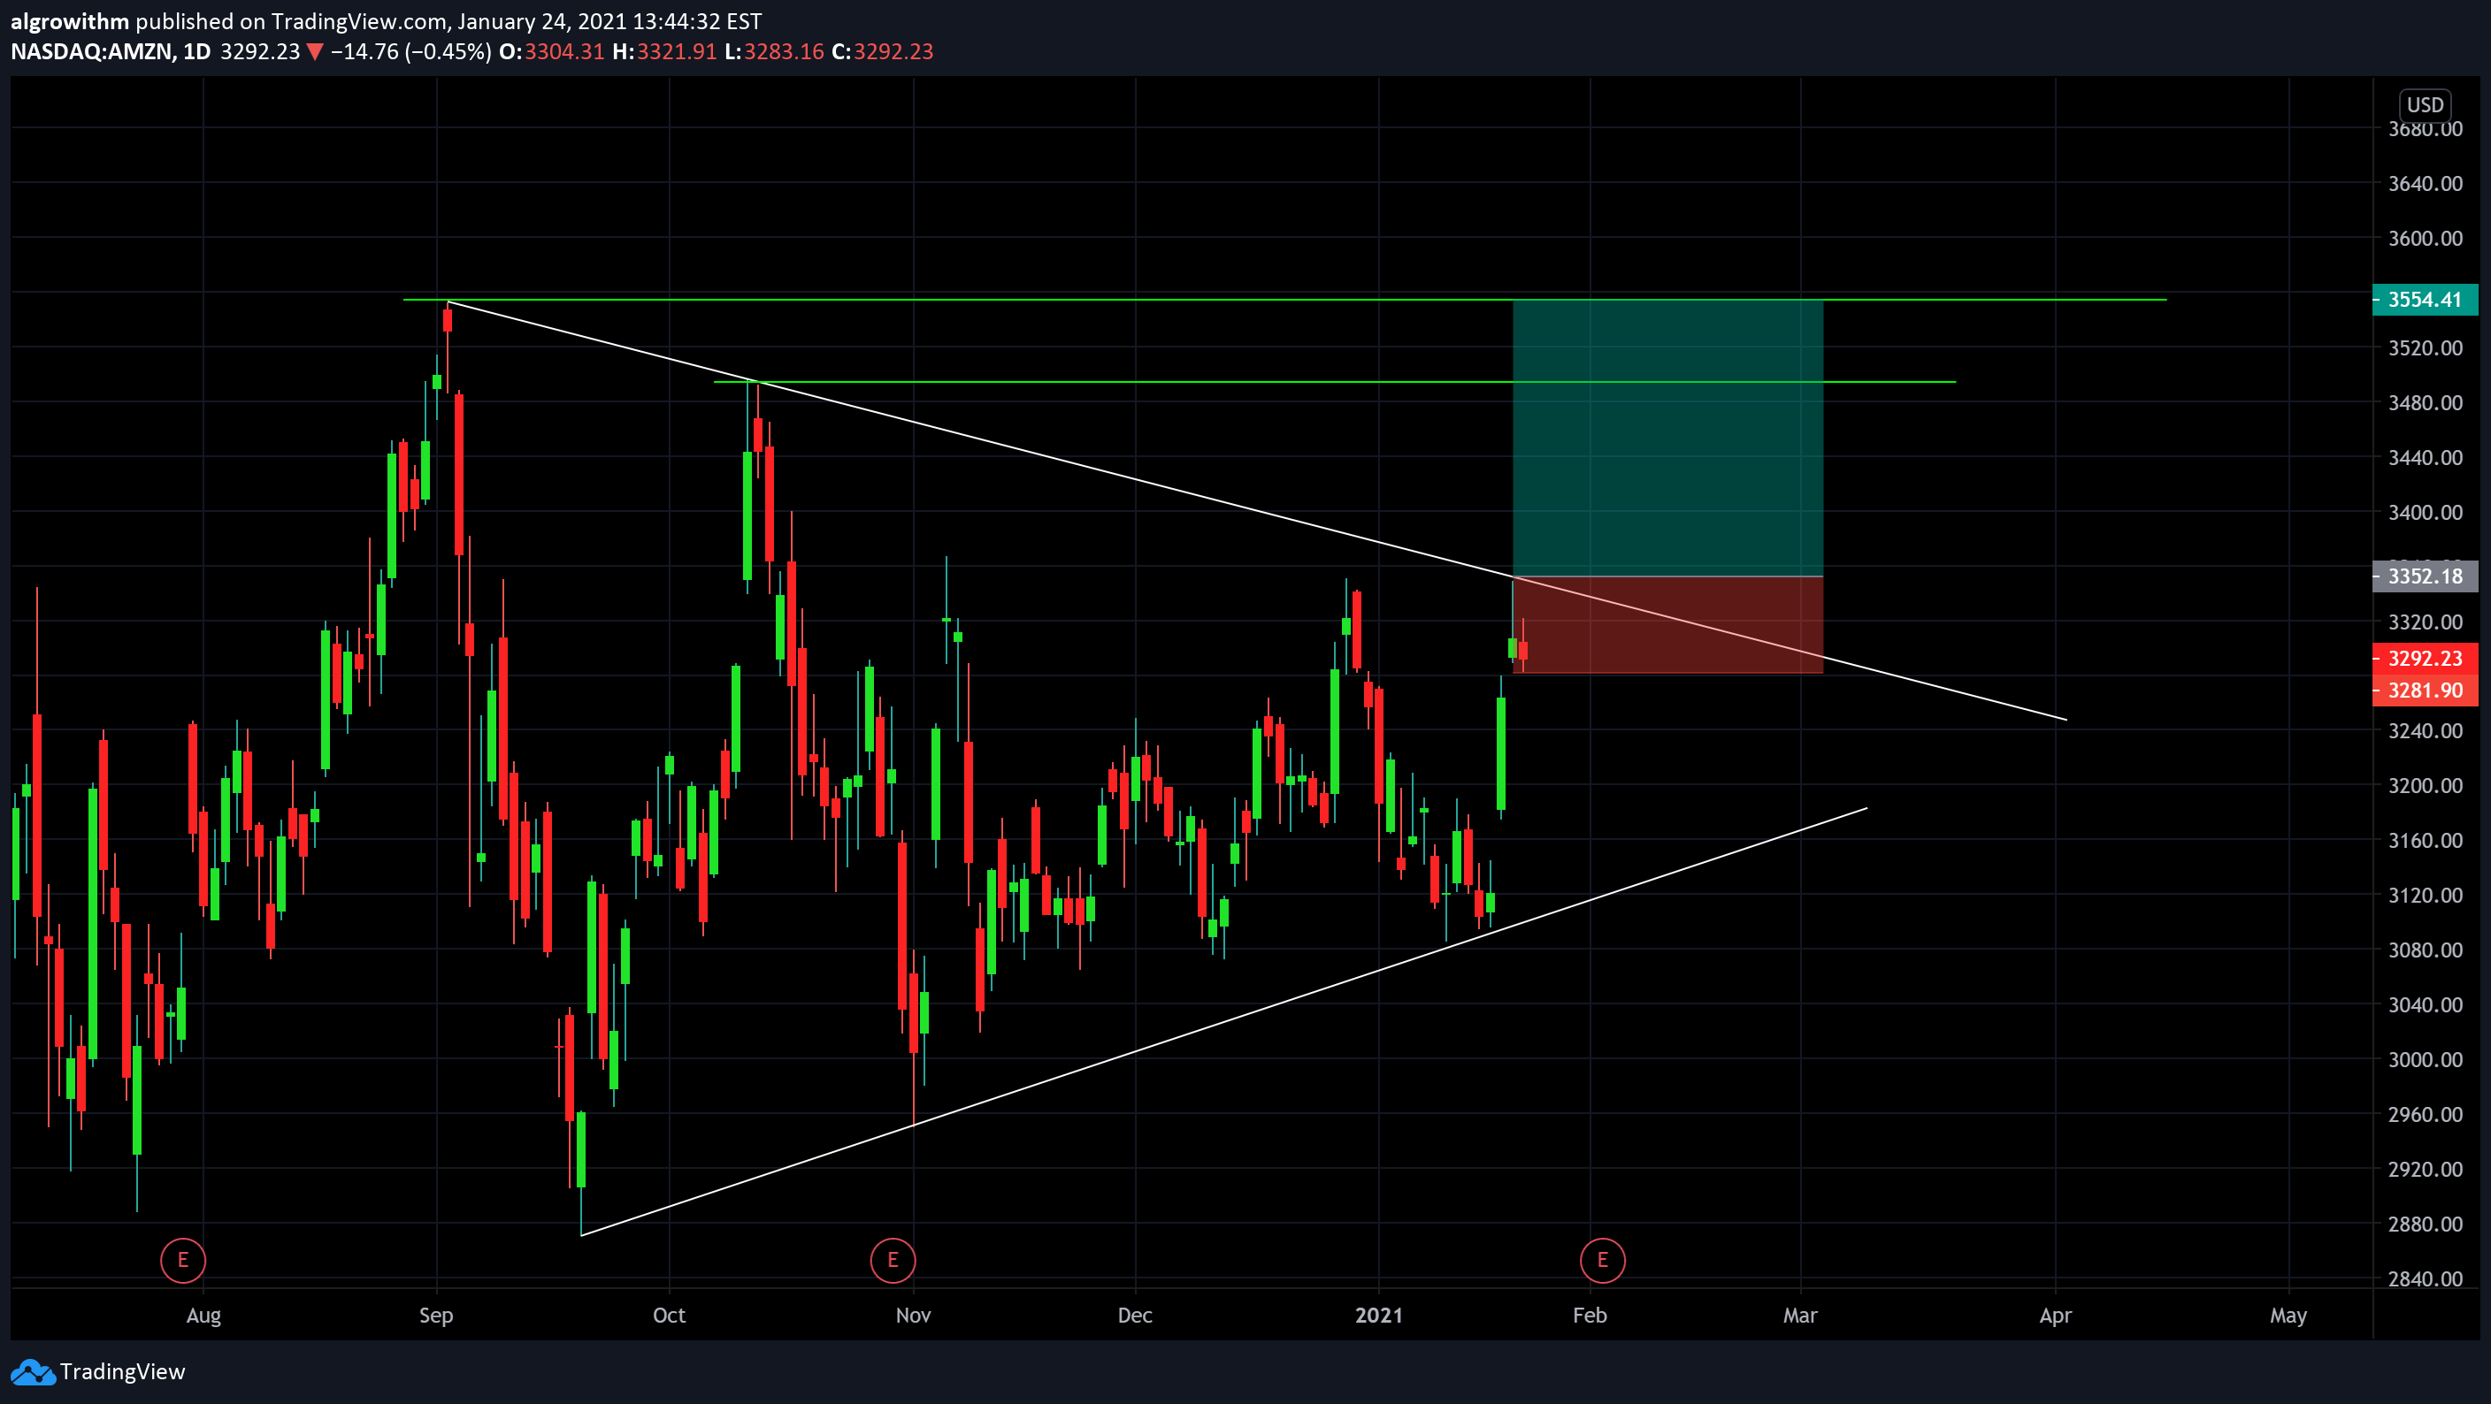The width and height of the screenshot is (2491, 1404).
Task: Click the red down-triangle change indicator
Action: [315, 52]
